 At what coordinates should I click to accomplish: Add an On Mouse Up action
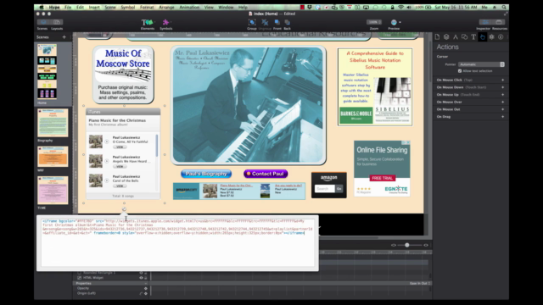coord(502,94)
